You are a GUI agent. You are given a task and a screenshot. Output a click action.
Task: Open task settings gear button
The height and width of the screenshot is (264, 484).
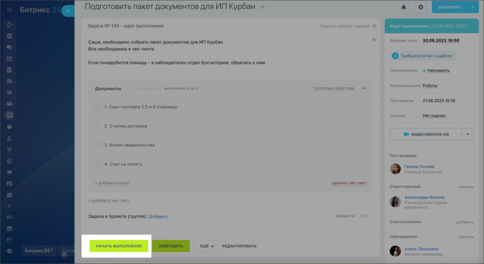click(421, 7)
